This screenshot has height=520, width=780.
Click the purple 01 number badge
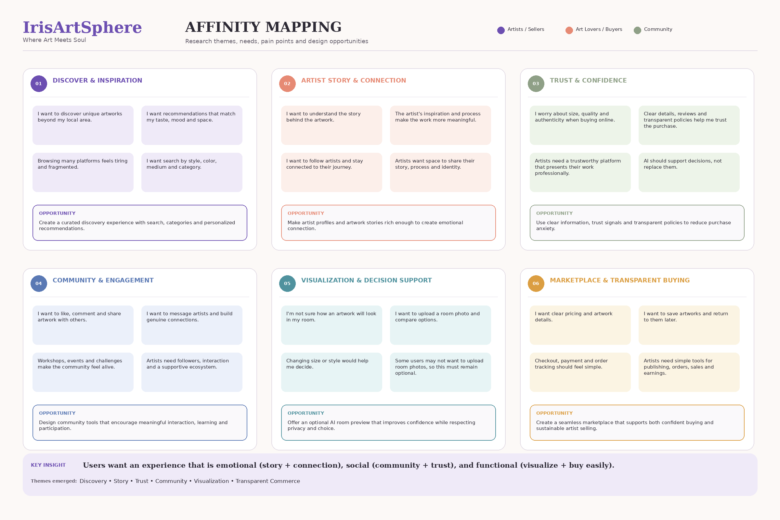click(x=39, y=84)
